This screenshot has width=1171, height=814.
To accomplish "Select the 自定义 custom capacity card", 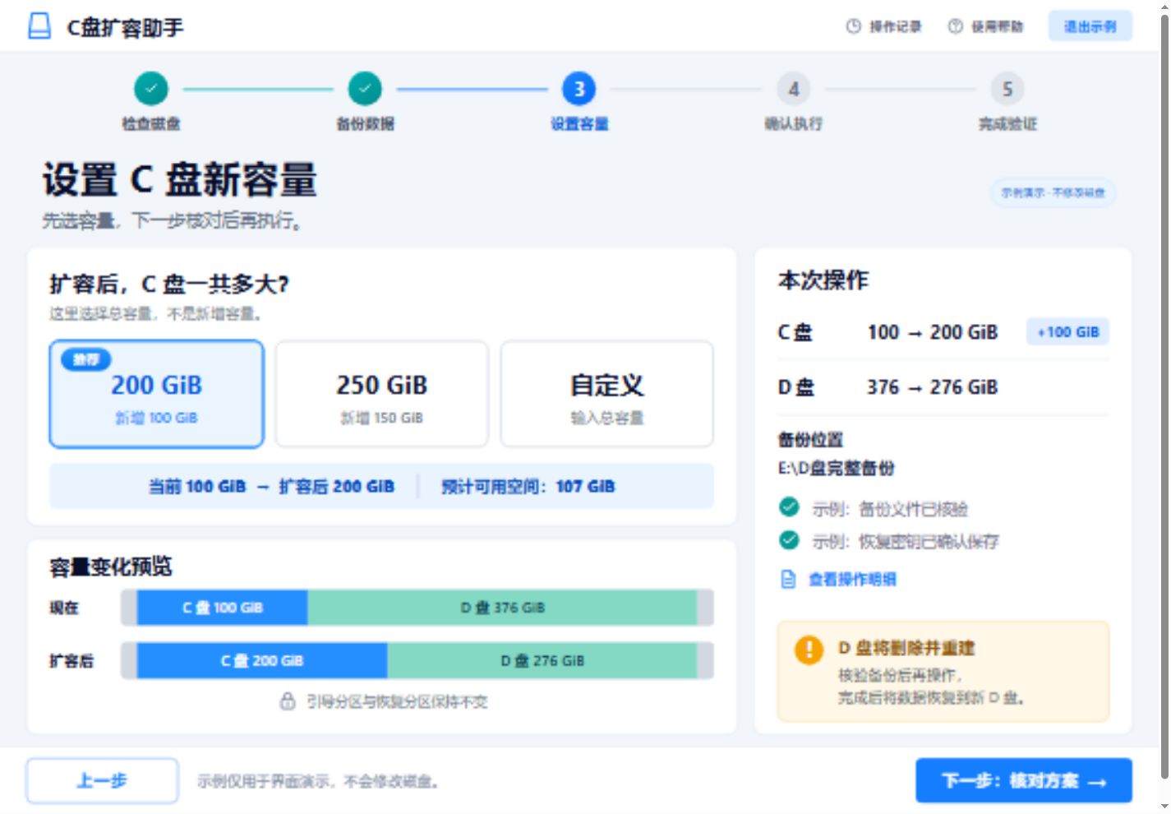I will (607, 394).
